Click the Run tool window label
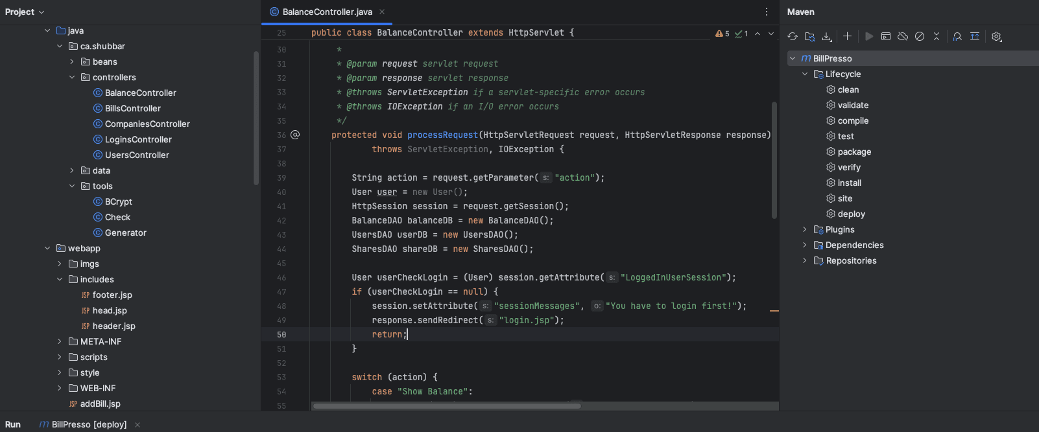Image resolution: width=1039 pixels, height=432 pixels. click(13, 425)
